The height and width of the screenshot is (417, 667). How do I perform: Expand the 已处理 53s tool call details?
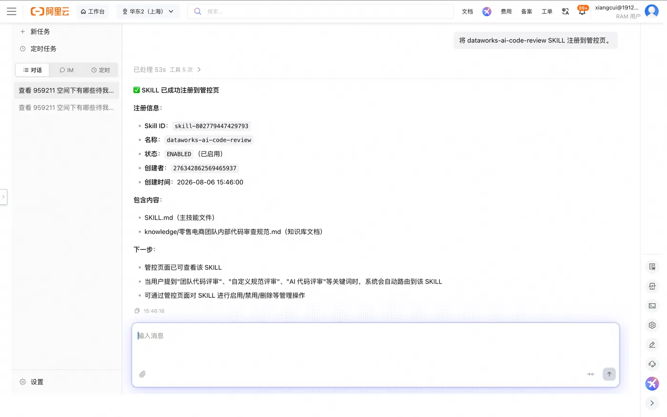point(167,70)
